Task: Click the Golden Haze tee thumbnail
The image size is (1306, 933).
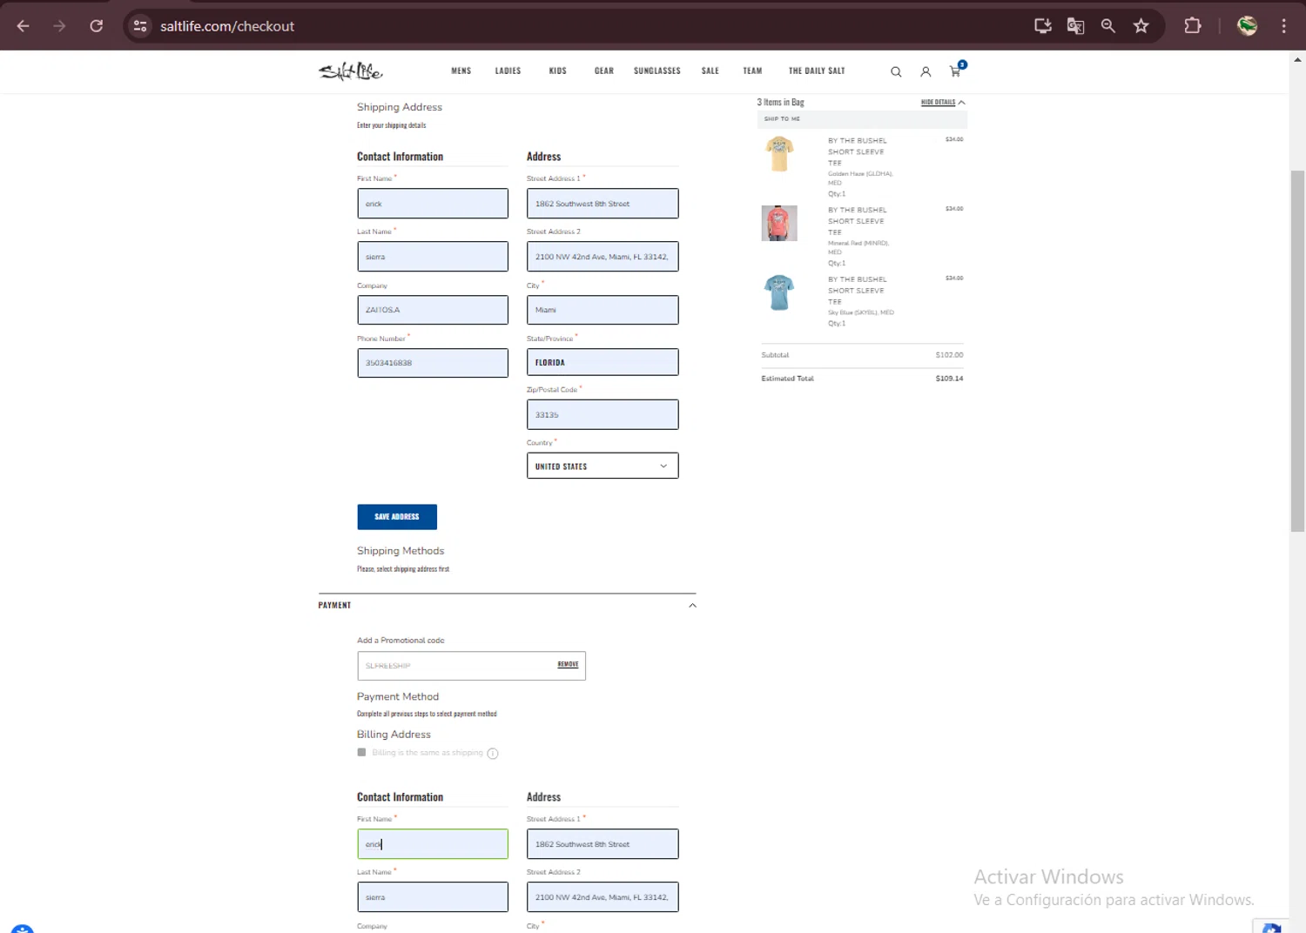Action: tap(779, 154)
